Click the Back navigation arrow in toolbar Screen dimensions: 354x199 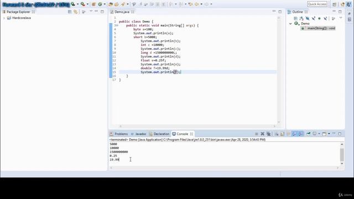[x=197, y=4]
